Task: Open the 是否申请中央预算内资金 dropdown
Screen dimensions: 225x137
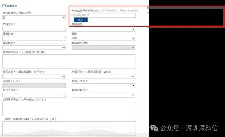Action: pos(34,17)
